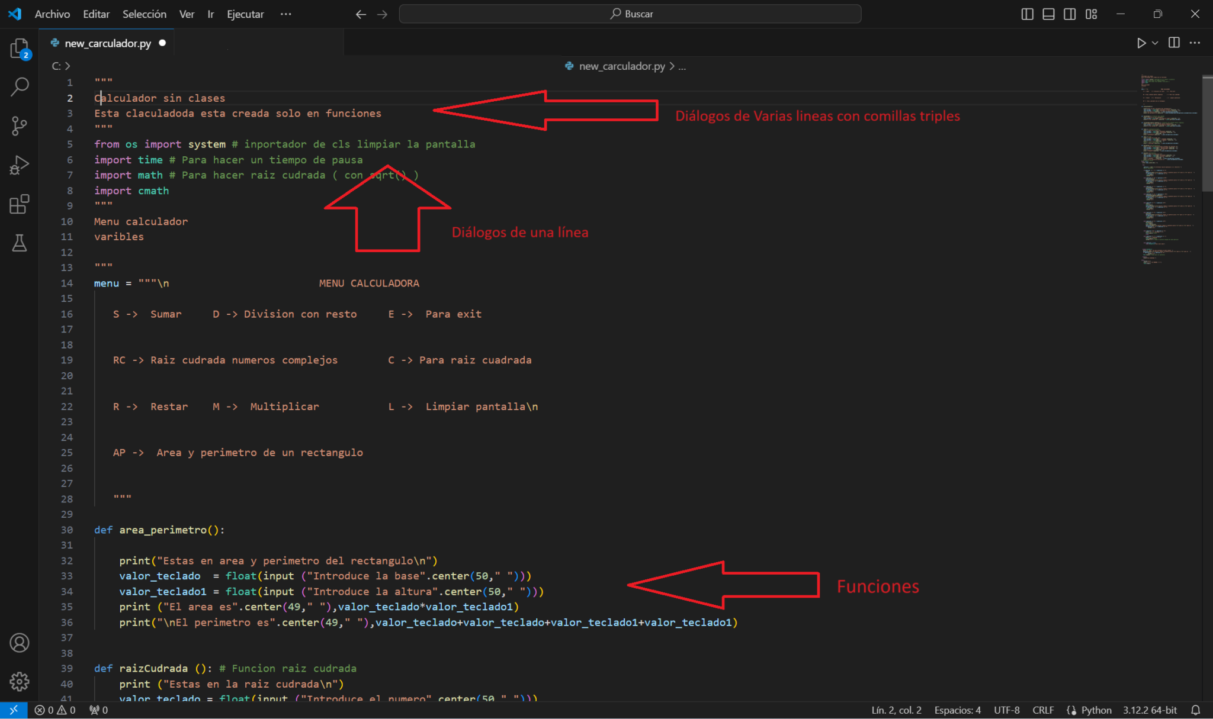Select the Python language mode in status bar
Viewport: 1213px width, 719px height.
1095,710
